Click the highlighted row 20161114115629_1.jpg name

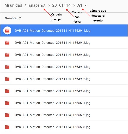[52, 31]
